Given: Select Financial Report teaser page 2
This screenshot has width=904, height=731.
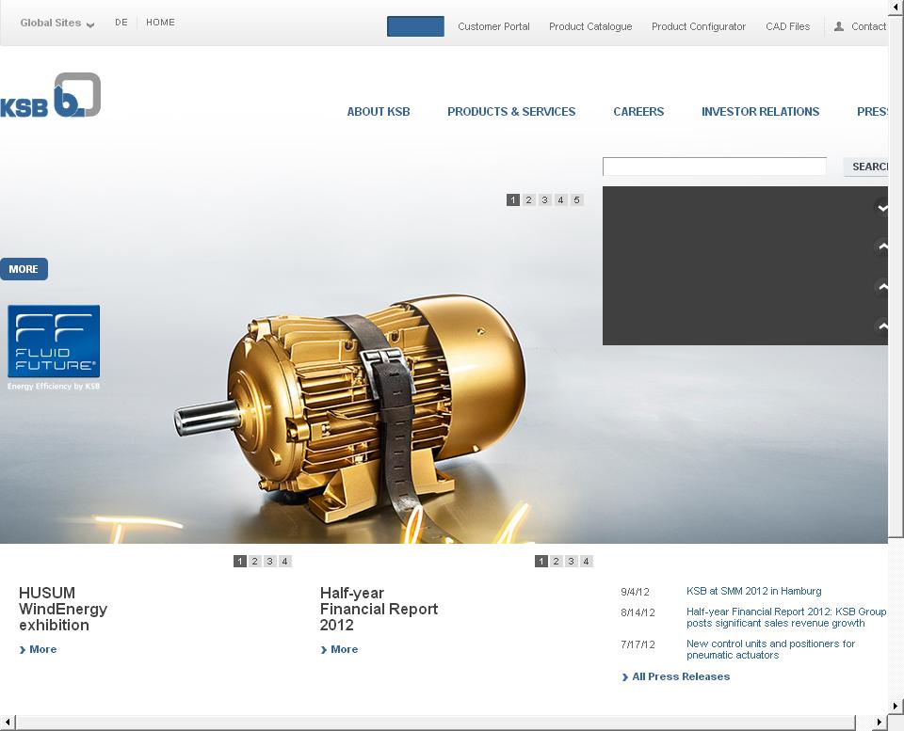Looking at the screenshot, I should 557,561.
